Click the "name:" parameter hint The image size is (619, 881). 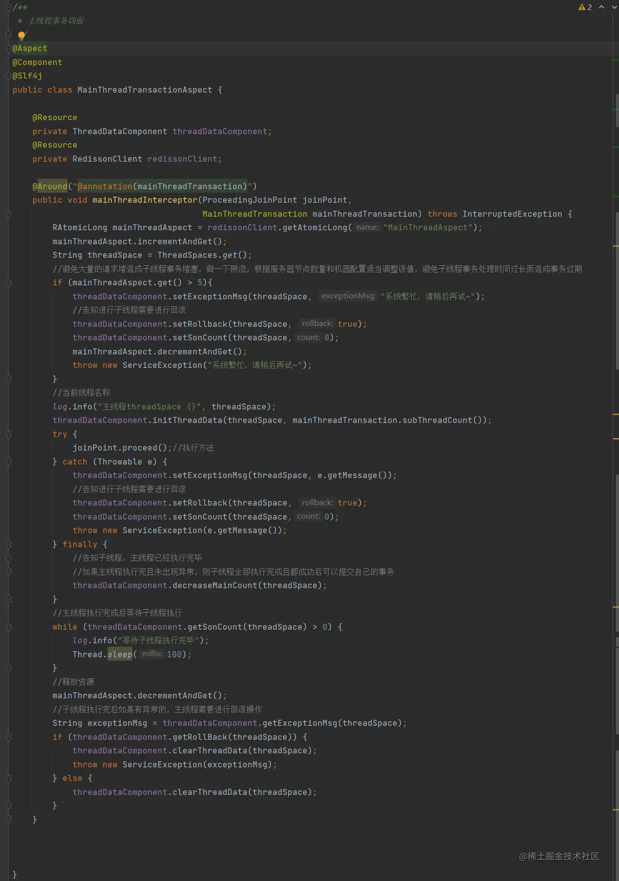point(367,227)
